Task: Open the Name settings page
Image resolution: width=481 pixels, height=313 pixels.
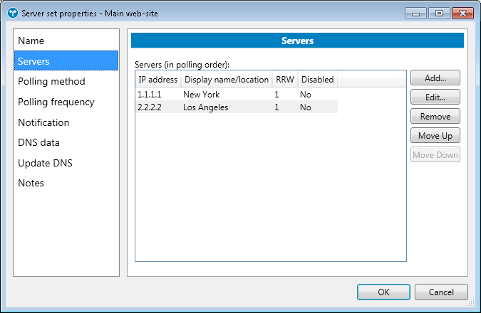Action: [x=31, y=41]
